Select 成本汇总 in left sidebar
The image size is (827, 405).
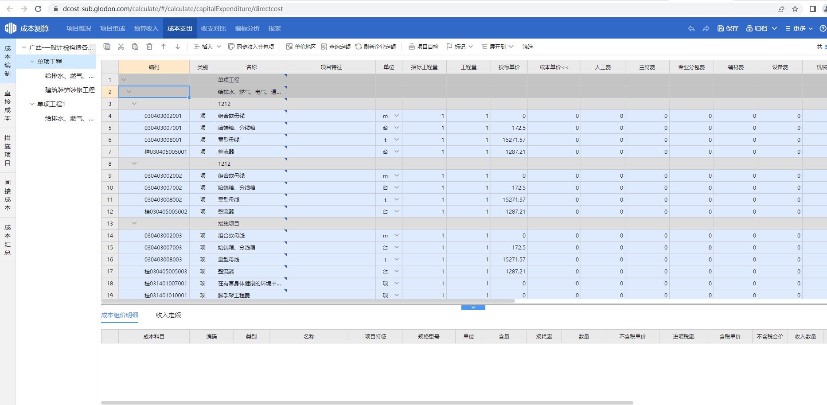click(x=8, y=240)
